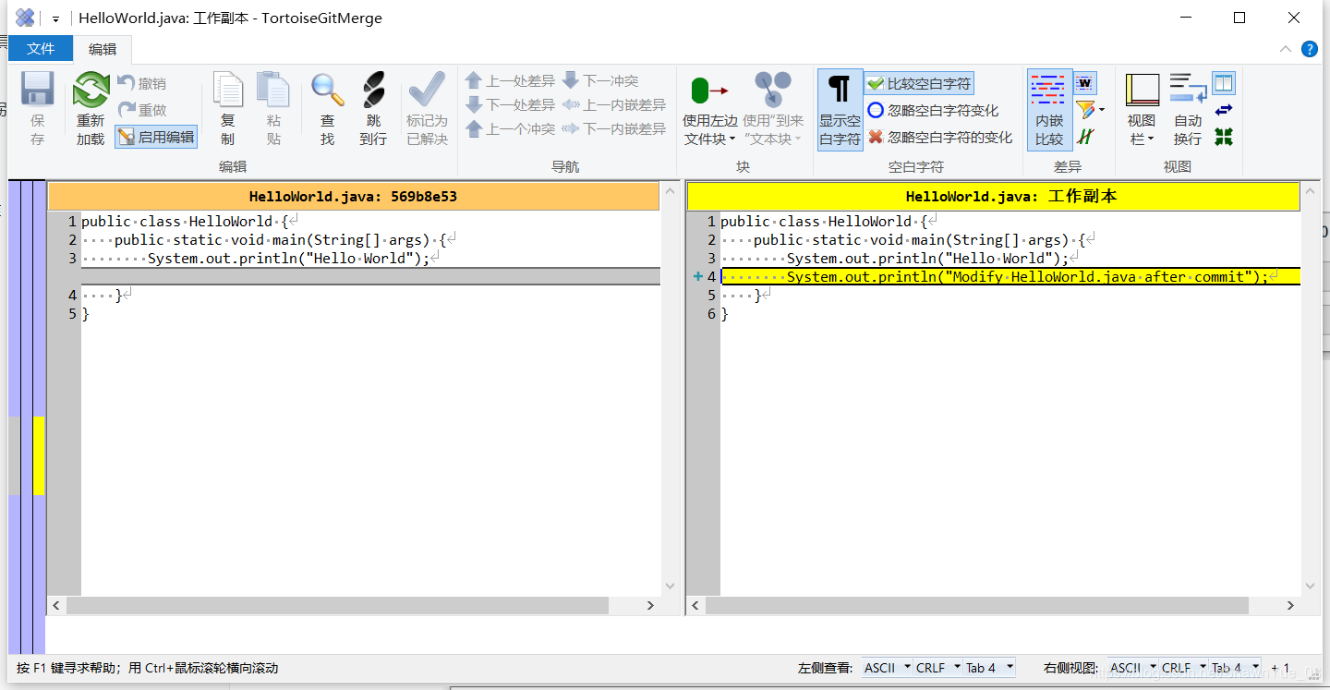Screen dimensions: 1330x690
Task: Open left view CRLF line-ending dropdown
Action: click(x=937, y=667)
